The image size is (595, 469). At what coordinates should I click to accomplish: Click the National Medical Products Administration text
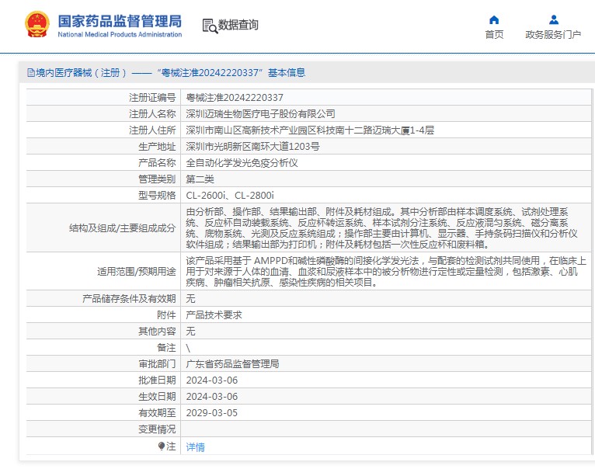point(120,35)
